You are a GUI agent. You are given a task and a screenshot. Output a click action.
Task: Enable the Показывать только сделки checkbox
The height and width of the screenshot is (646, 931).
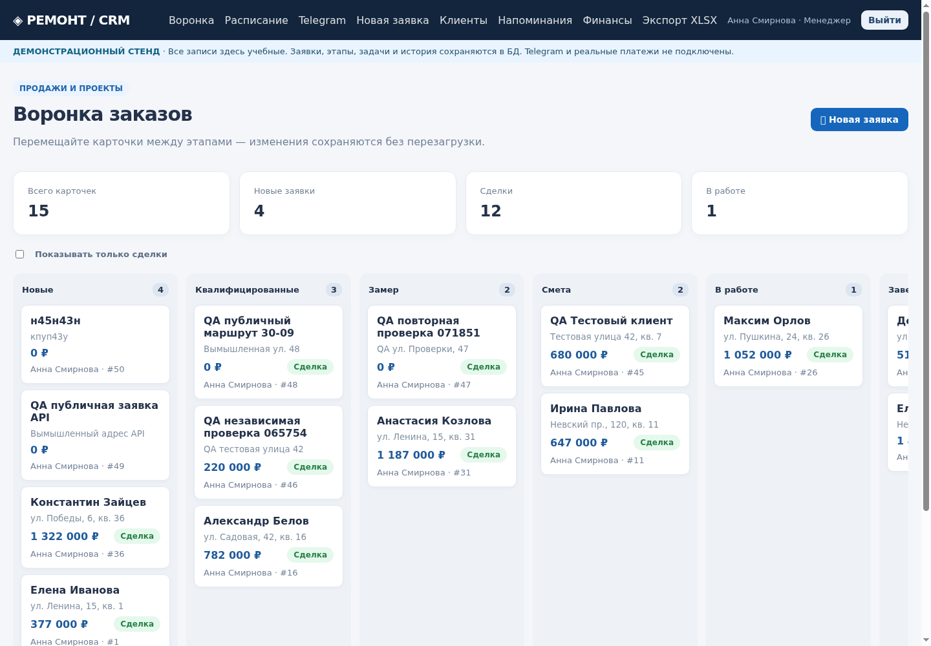[20, 255]
